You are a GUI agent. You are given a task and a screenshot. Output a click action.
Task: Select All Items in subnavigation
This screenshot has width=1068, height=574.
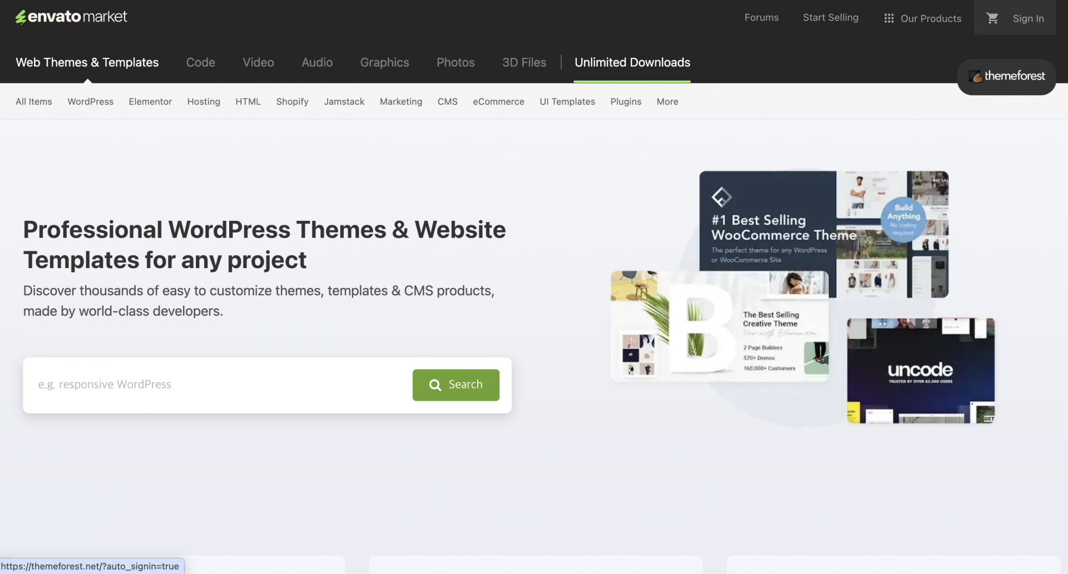pos(34,101)
